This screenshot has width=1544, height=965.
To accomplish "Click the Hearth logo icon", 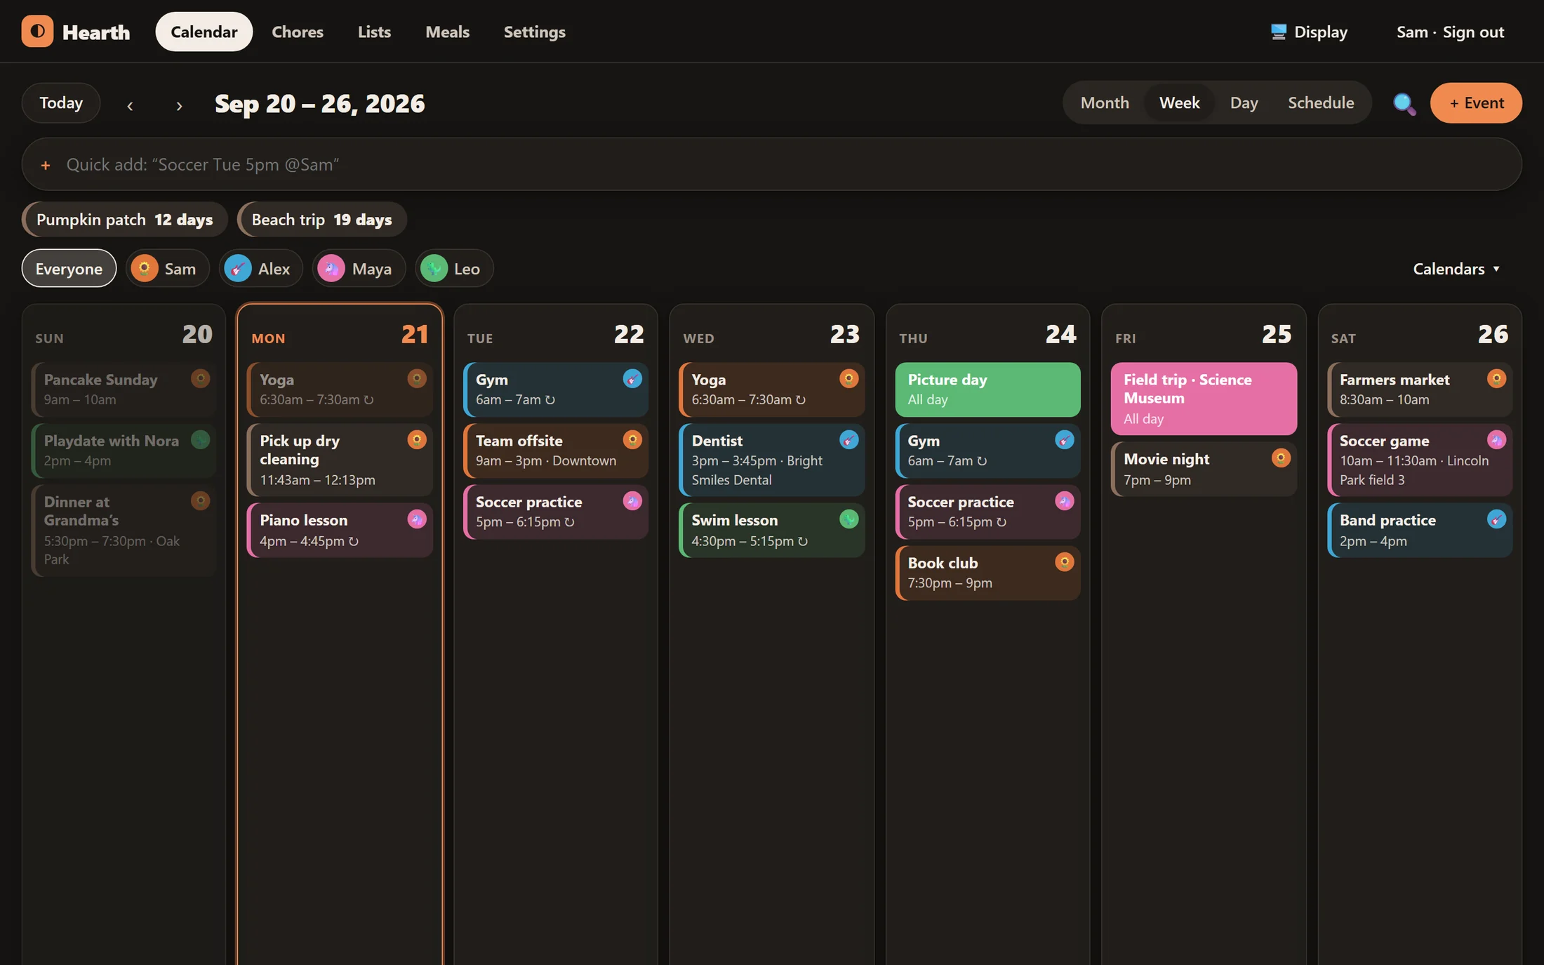I will tap(37, 32).
